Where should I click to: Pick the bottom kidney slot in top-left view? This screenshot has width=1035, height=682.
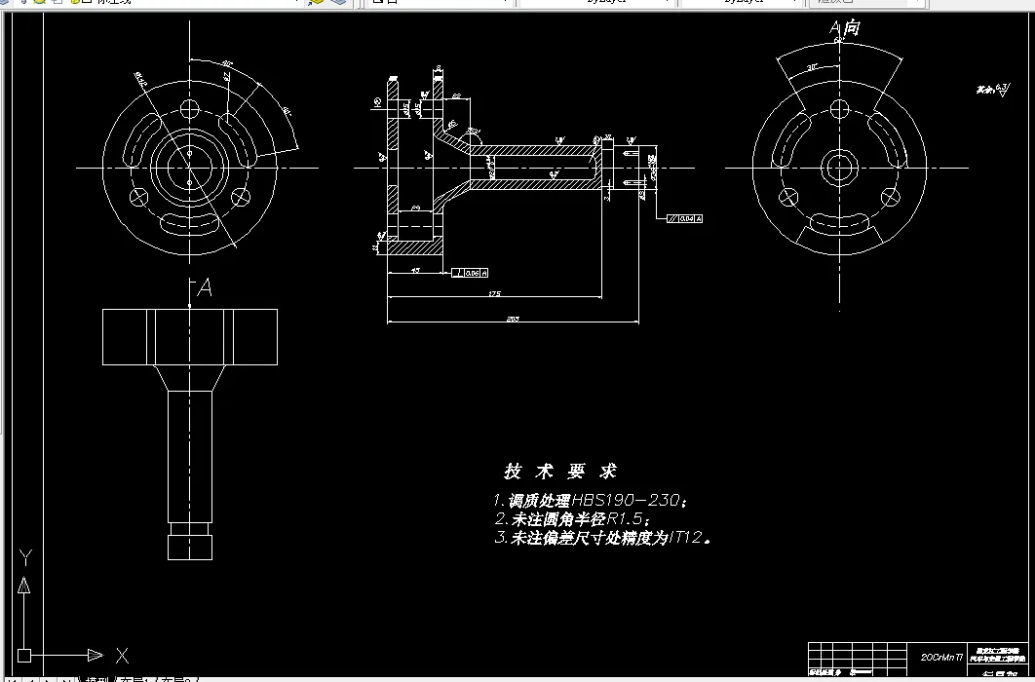[x=189, y=223]
